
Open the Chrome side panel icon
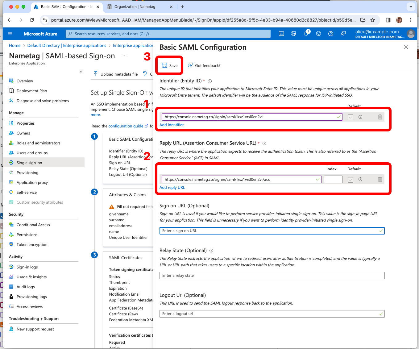point(388,20)
